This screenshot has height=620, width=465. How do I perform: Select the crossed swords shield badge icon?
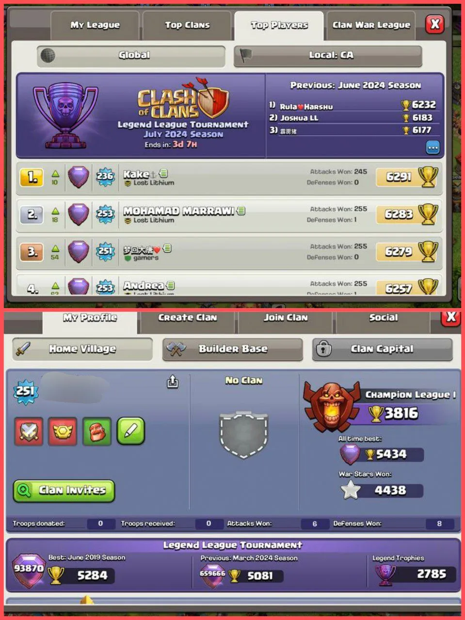(28, 431)
